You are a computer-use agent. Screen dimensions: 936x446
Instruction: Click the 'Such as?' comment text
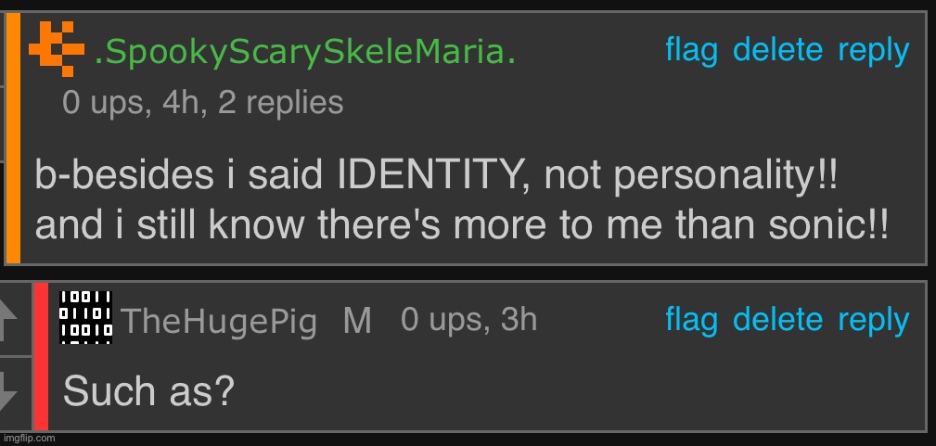148,391
